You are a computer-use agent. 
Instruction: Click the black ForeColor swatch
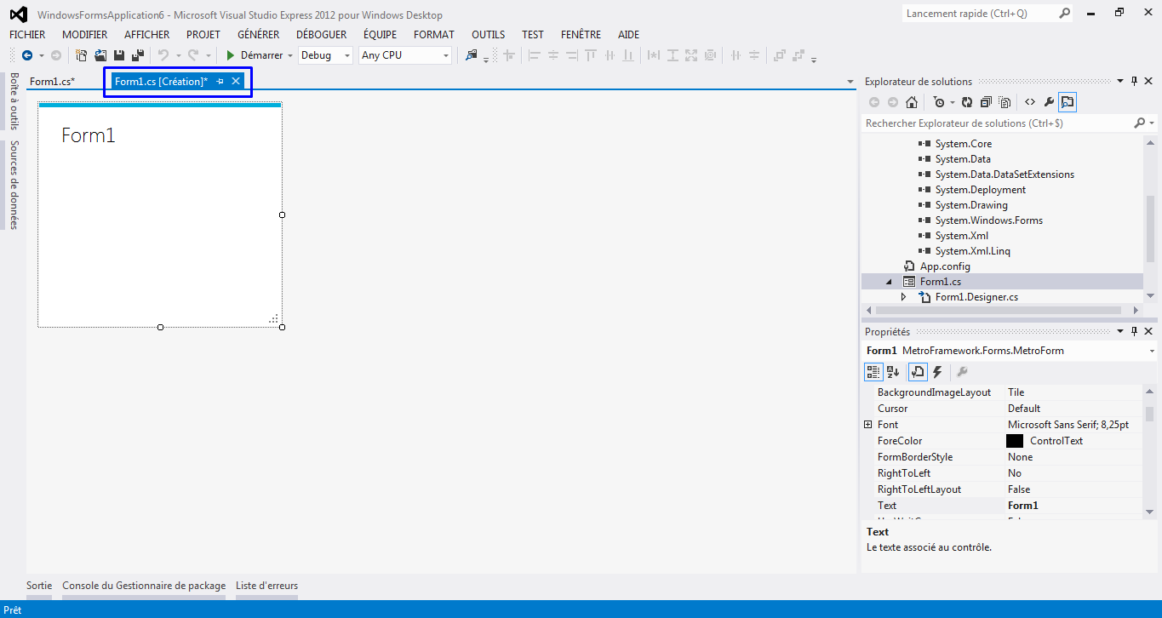point(1015,441)
